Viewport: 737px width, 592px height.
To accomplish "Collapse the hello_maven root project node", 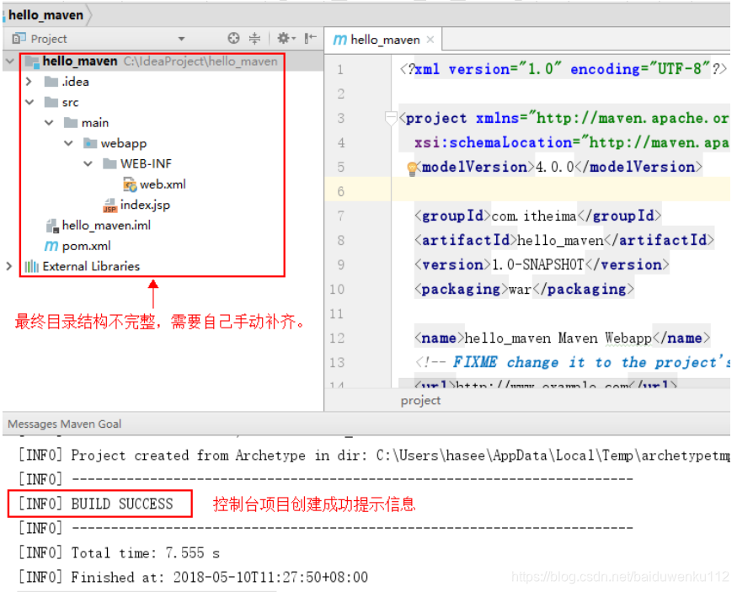I will pos(10,61).
